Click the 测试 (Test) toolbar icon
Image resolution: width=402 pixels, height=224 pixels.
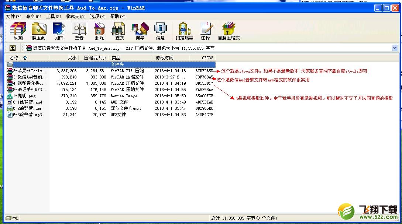point(59,31)
